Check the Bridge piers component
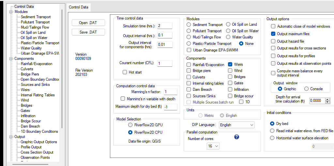The height and width of the screenshot is (166, 334). [189, 71]
